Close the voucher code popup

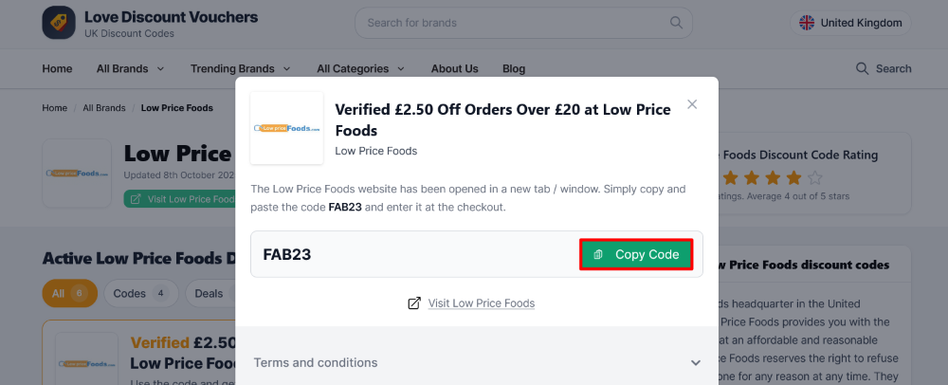click(692, 104)
